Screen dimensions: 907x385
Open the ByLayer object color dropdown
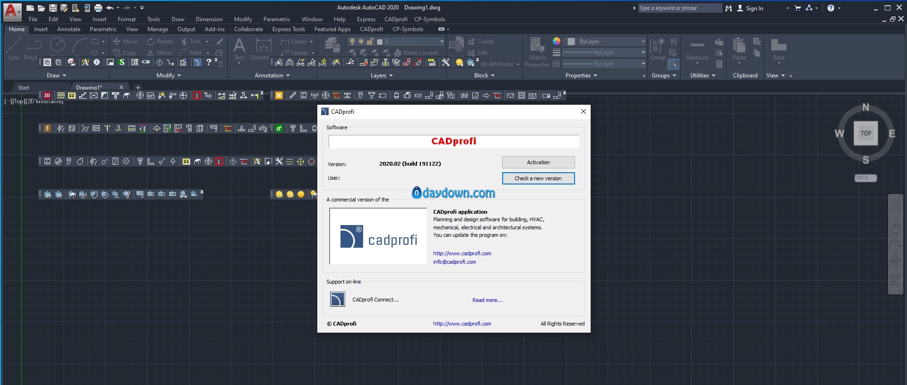pos(606,42)
